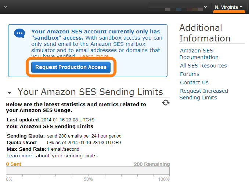Image resolution: width=249 pixels, height=183 pixels.
Task: Click Learn more about sending limits
Action: click(20, 156)
